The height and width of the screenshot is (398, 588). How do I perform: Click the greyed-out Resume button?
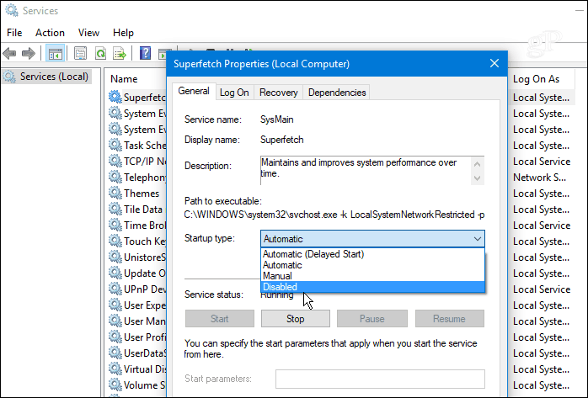[x=449, y=319]
